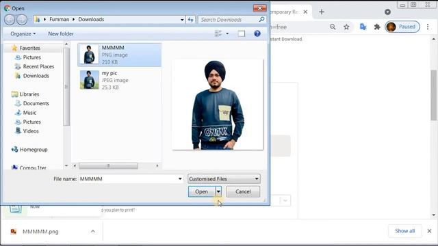Open the Documents library
The width and height of the screenshot is (438, 246).
coord(36,103)
